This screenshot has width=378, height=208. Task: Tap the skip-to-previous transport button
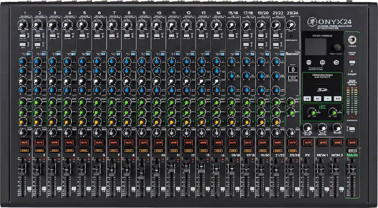(308, 98)
